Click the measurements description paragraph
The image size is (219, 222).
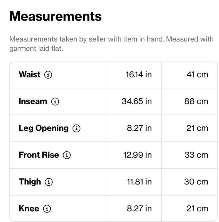[111, 44]
